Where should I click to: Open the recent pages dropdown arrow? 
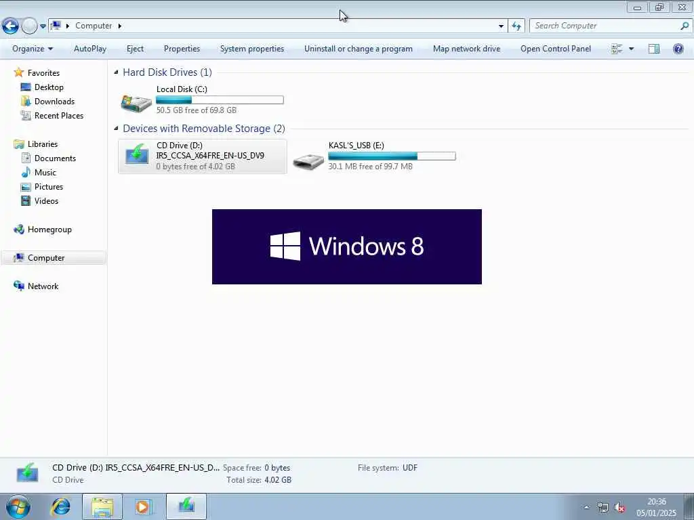[43, 26]
